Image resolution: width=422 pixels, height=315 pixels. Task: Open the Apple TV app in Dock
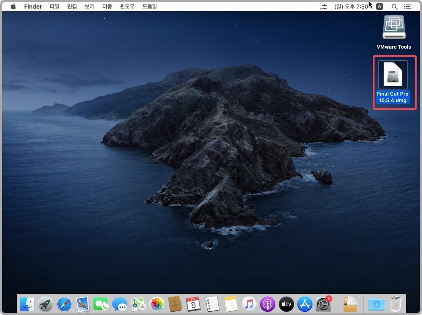coord(286,304)
